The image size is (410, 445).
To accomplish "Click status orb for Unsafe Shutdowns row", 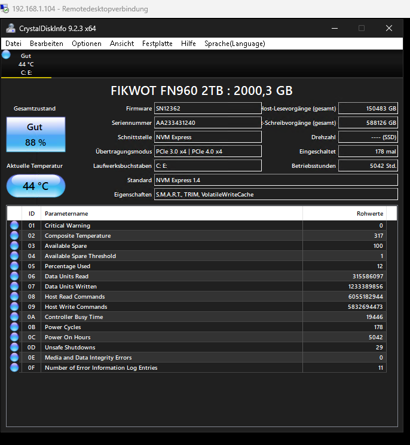I will (x=14, y=348).
